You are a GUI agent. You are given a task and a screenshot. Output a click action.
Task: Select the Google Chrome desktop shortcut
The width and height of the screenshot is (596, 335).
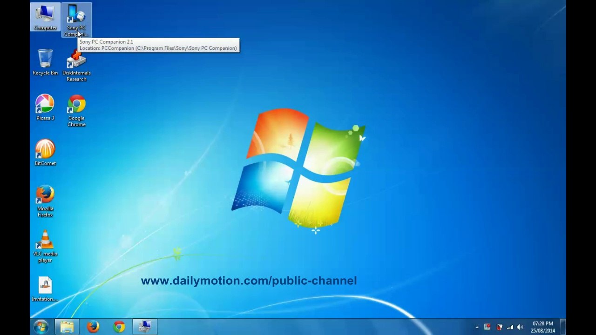tap(76, 111)
